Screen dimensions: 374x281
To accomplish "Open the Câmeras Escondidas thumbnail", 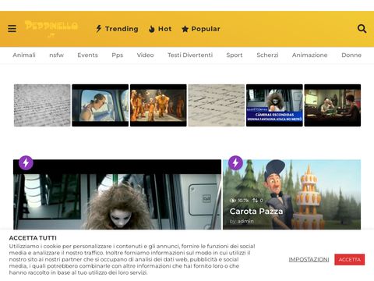I will point(274,105).
